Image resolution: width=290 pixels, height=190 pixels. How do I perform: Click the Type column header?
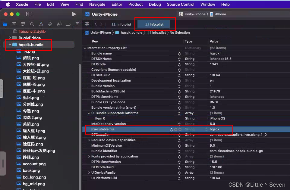pyautogui.click(x=188, y=41)
